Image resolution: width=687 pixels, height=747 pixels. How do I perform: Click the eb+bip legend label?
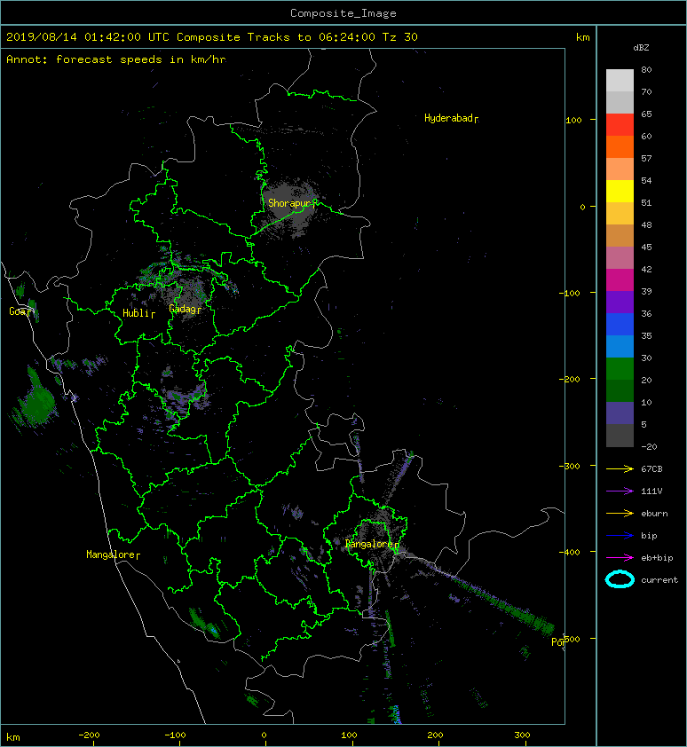click(x=657, y=558)
